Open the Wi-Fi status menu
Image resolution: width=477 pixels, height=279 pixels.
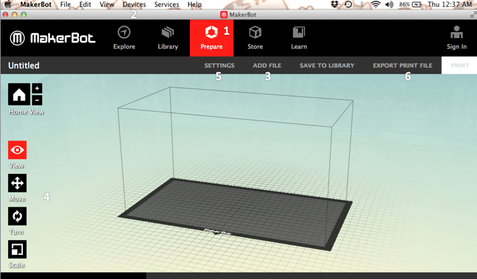pos(376,4)
